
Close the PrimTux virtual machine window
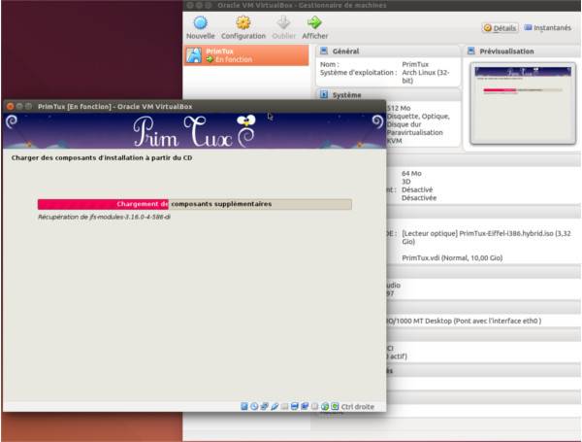[11, 106]
